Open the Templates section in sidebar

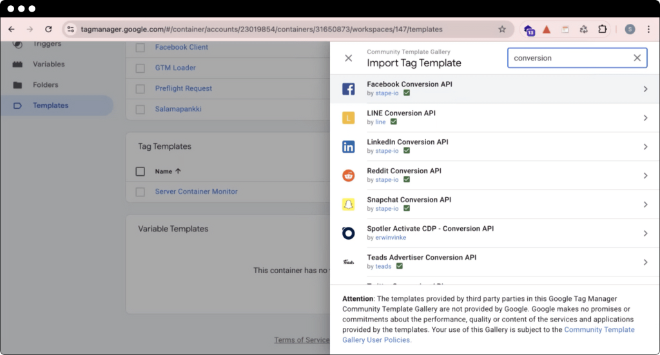pyautogui.click(x=50, y=106)
